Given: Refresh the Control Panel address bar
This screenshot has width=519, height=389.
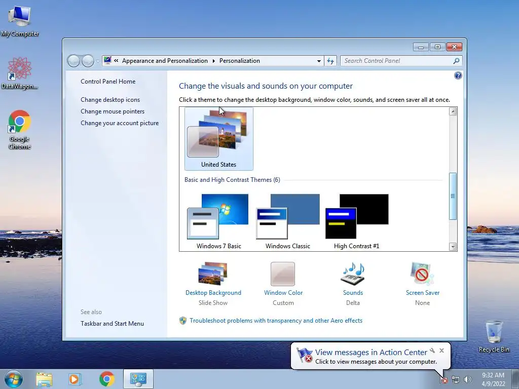Looking at the screenshot, I should tap(330, 61).
